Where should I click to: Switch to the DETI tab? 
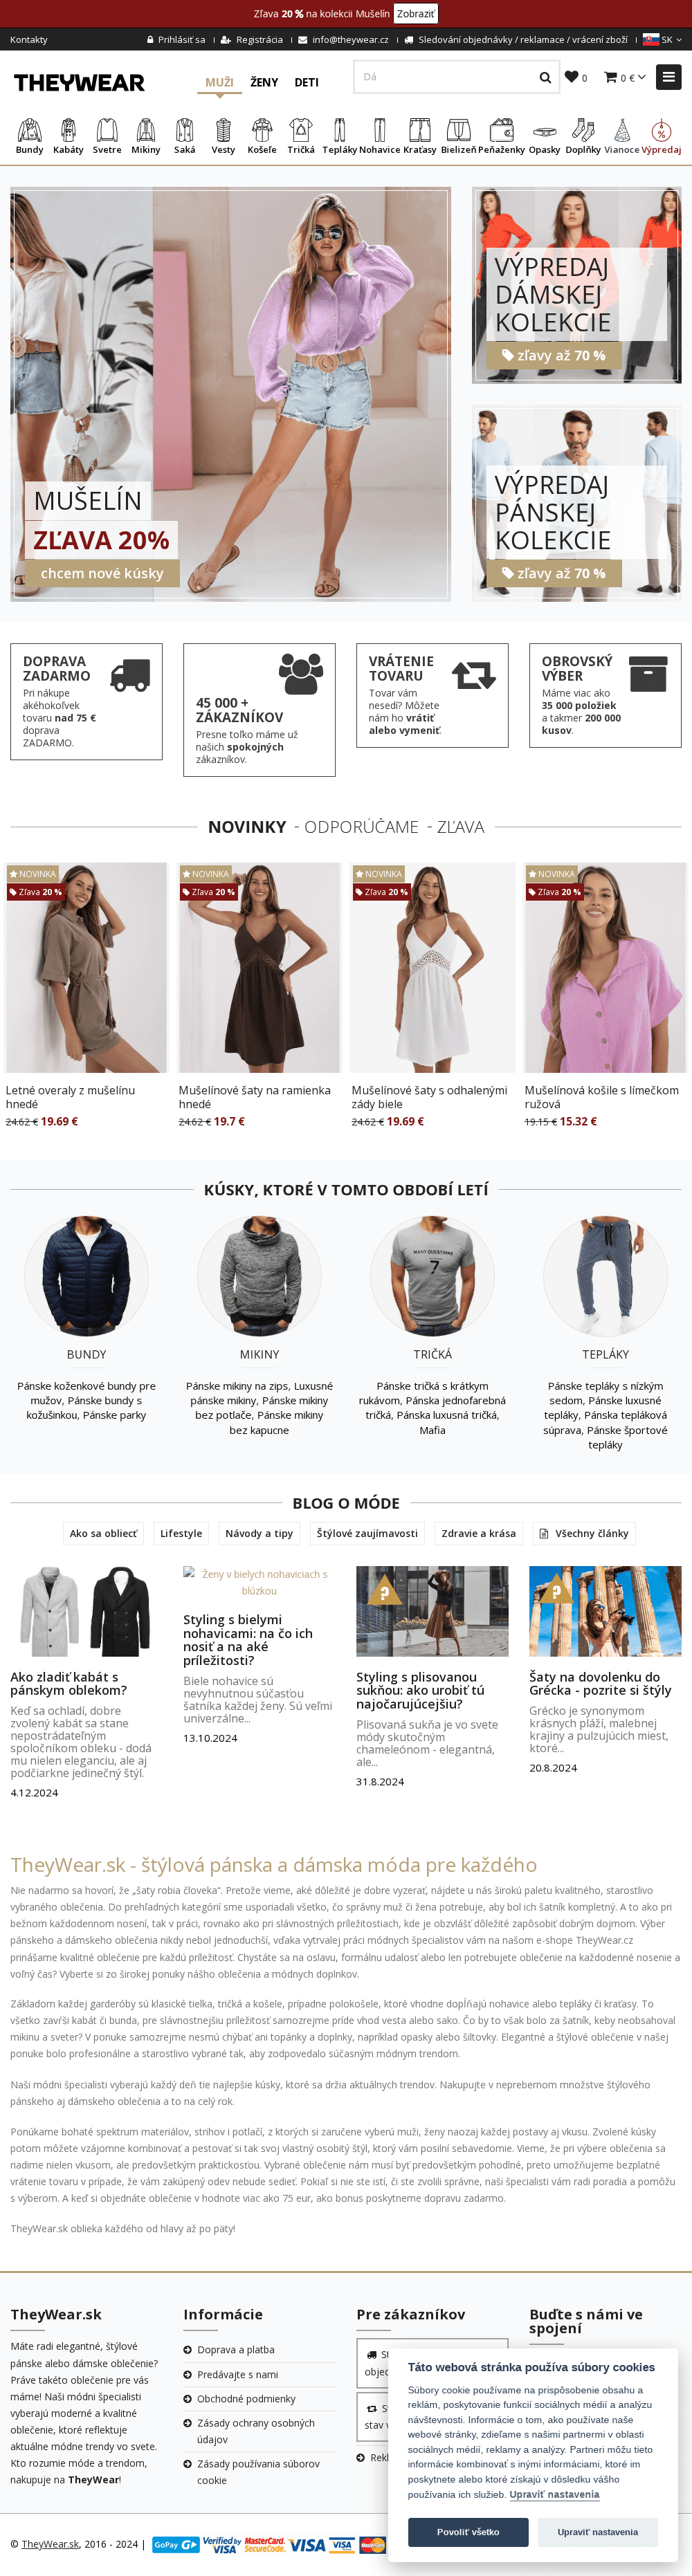306,82
